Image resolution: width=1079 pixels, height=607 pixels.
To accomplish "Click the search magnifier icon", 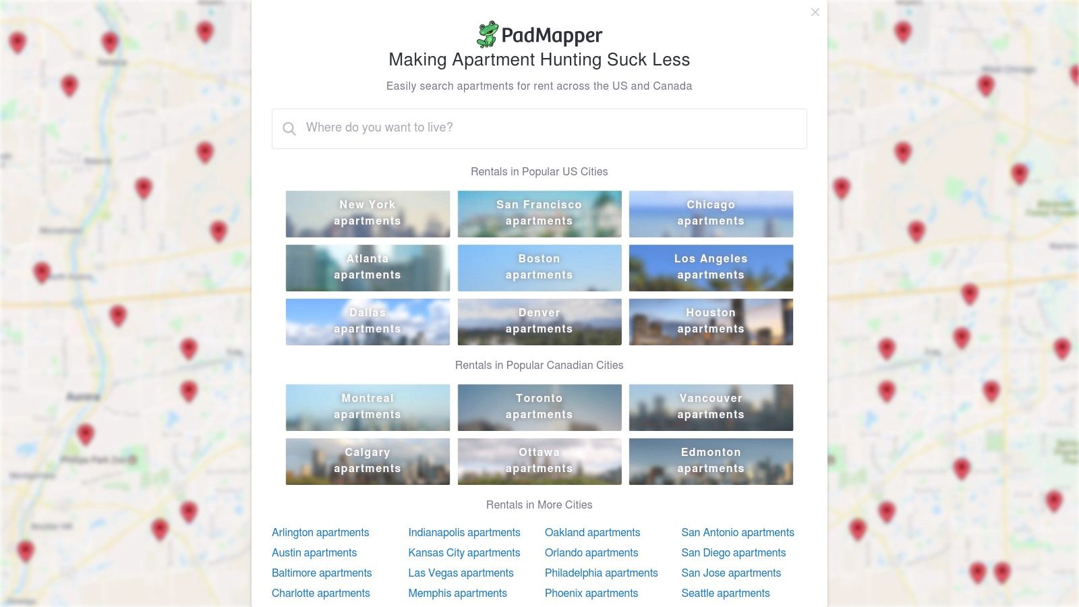I will (289, 129).
